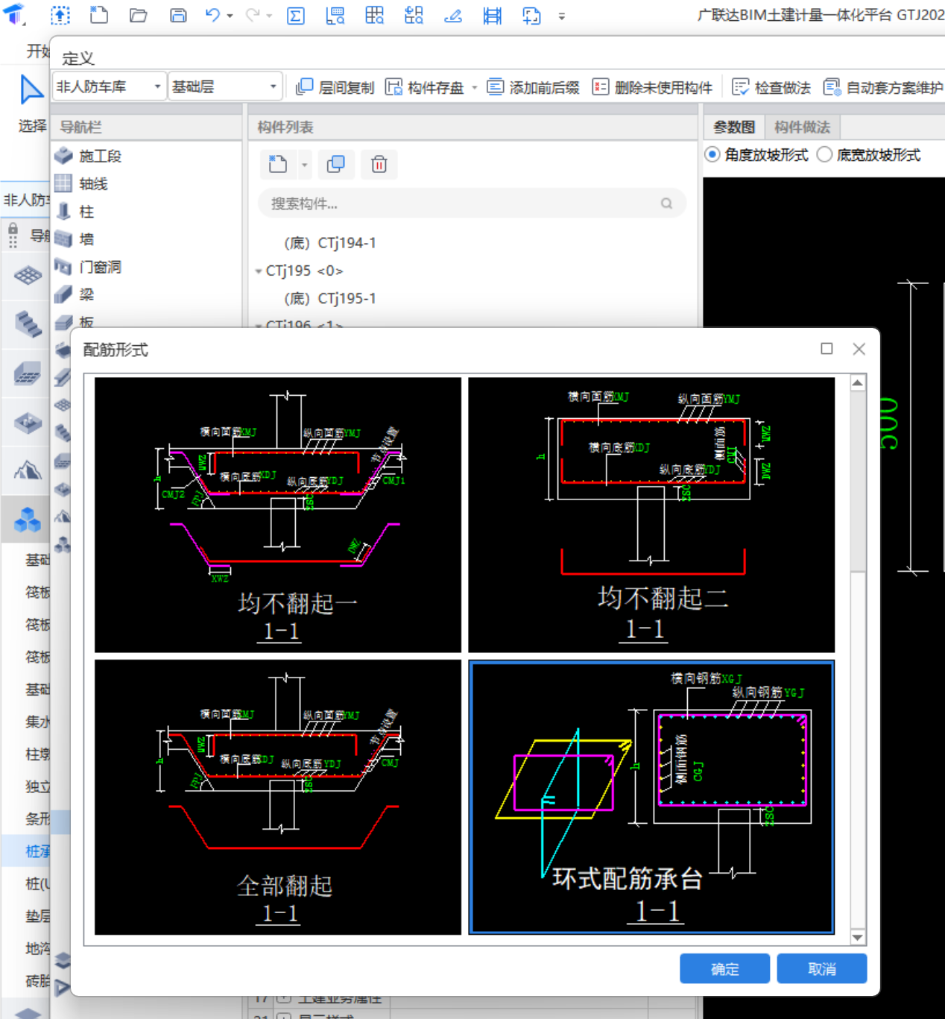Choose 均不翻起一 reinforcement thumbnail
This screenshot has width=945, height=1019.
278,515
